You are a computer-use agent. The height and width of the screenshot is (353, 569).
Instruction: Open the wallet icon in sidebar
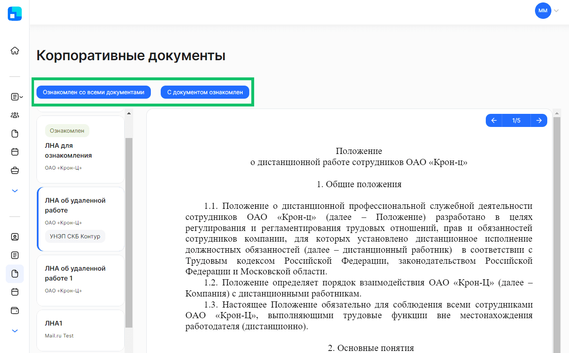click(15, 310)
